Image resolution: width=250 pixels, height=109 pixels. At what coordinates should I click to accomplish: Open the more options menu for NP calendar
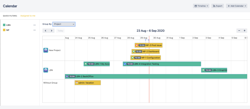pos(35,30)
